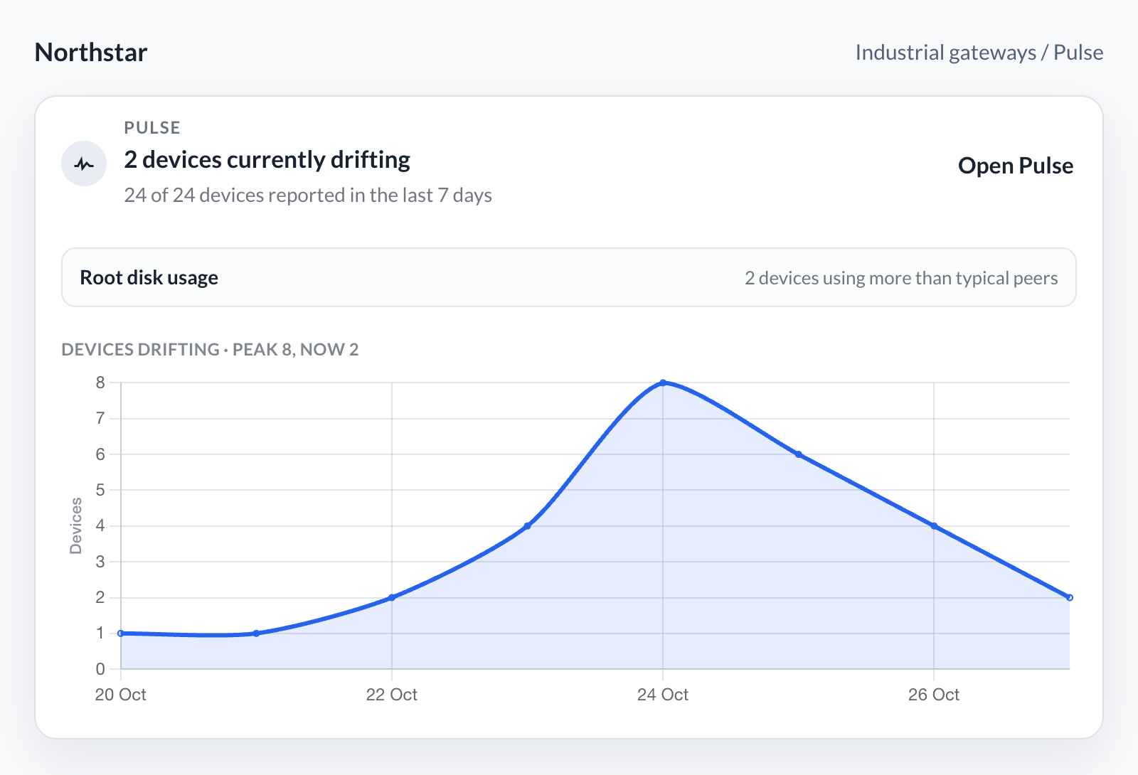Click the first data point at 20 Oct
The width and height of the screenshot is (1138, 775).
pos(121,633)
